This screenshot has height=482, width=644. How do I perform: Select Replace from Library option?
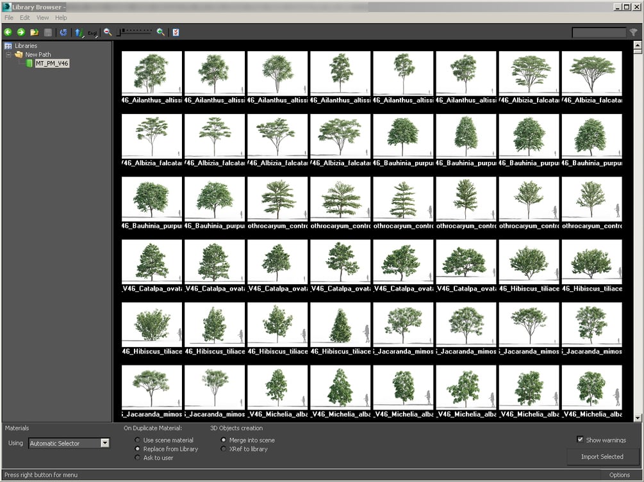click(x=137, y=449)
